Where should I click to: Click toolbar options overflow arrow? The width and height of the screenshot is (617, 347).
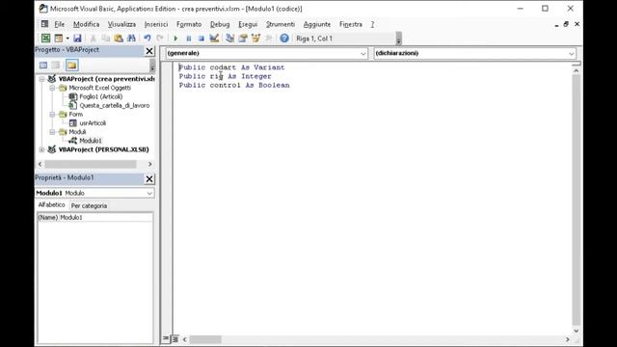(x=398, y=39)
